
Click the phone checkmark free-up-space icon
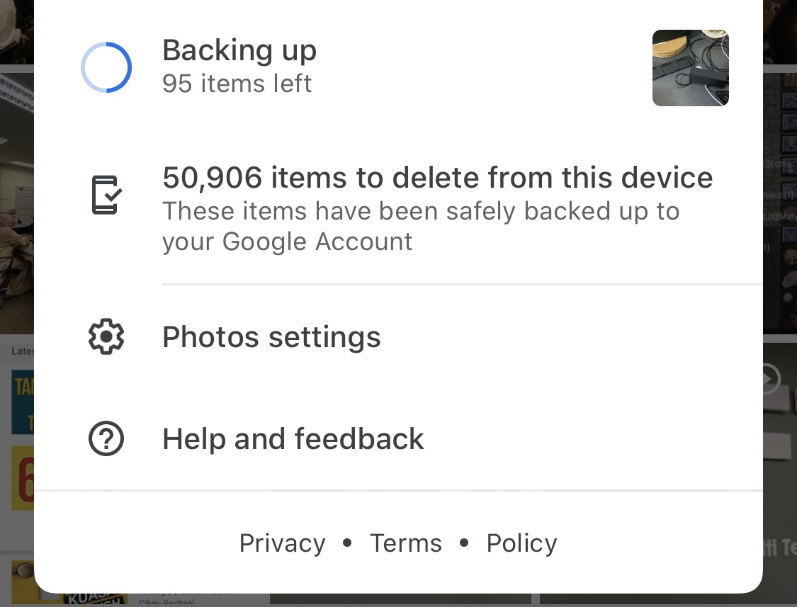pyautogui.click(x=106, y=195)
